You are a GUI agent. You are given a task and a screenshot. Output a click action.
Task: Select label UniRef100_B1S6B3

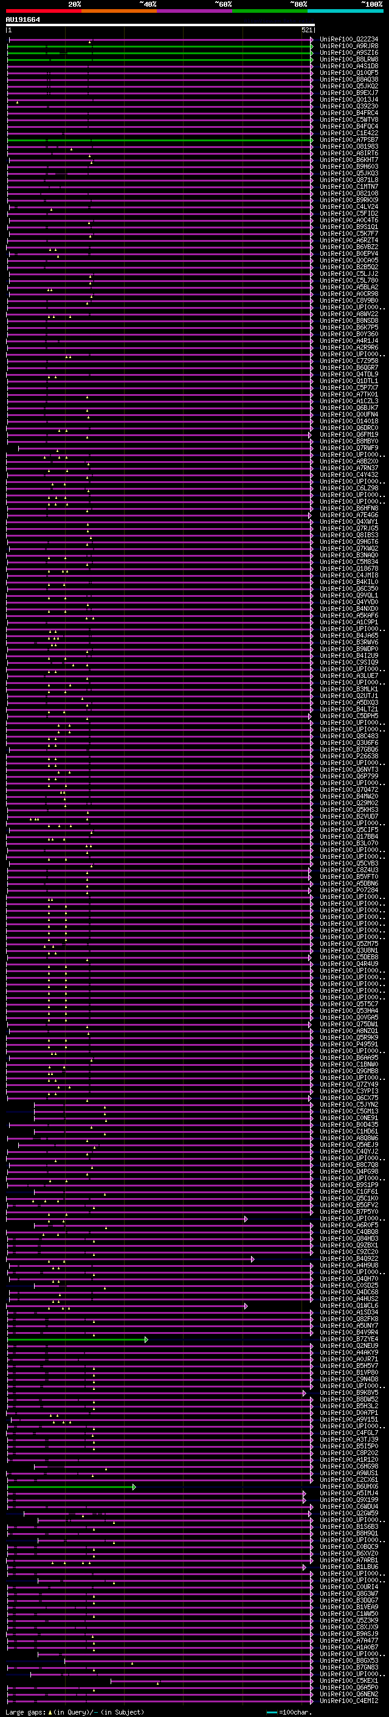click(349, 1526)
